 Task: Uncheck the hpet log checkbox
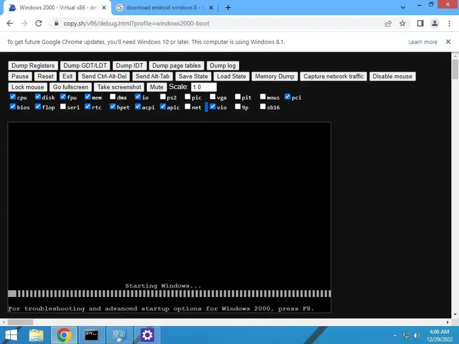point(113,107)
